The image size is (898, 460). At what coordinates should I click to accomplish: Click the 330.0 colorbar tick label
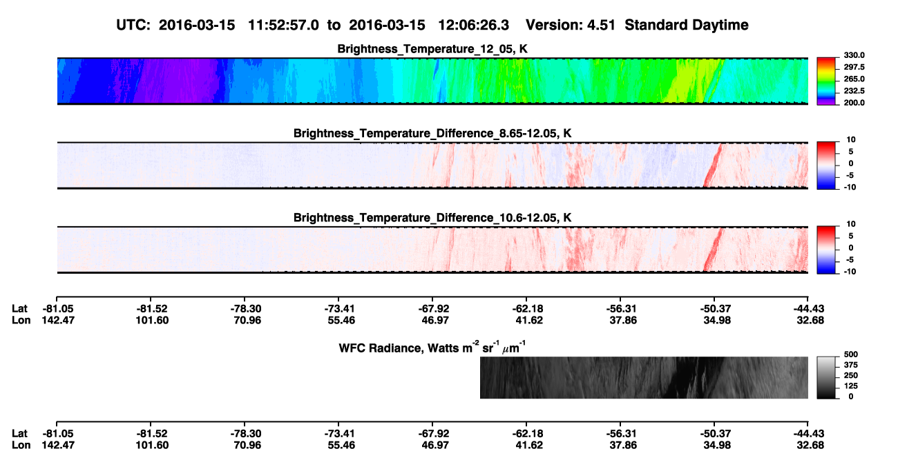click(x=854, y=55)
